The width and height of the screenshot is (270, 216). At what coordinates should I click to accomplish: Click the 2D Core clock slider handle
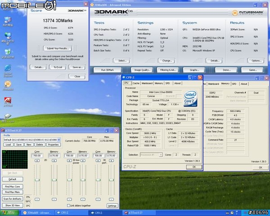tap(37, 180)
